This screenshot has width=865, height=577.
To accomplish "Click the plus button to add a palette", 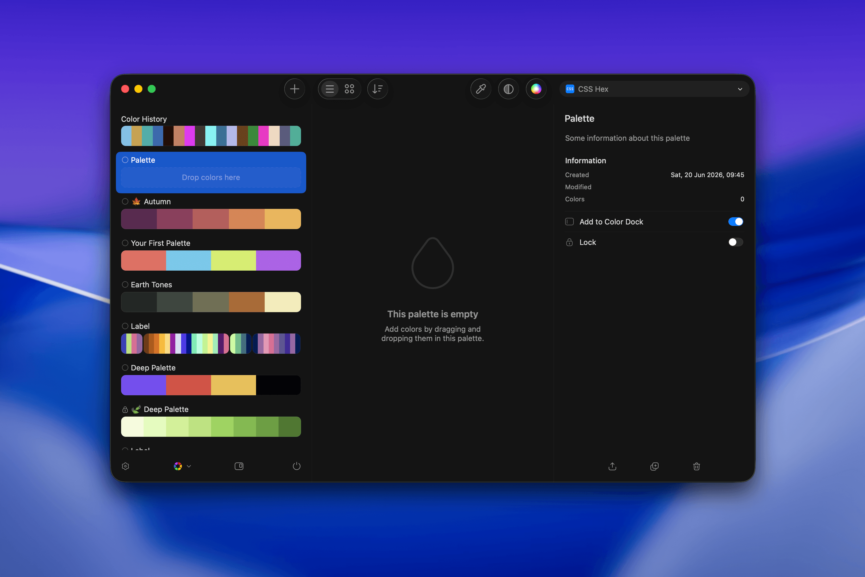I will (x=294, y=89).
